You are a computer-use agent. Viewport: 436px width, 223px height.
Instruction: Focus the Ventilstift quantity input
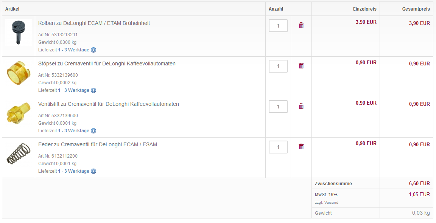(278, 107)
